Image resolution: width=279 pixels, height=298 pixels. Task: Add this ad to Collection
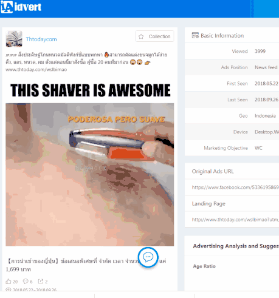point(154,36)
